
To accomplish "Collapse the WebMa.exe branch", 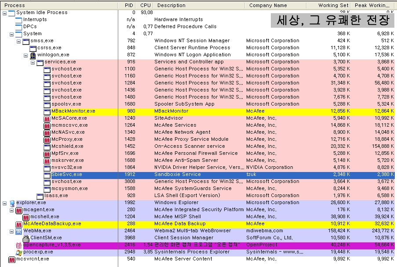I will click(x=11, y=231).
